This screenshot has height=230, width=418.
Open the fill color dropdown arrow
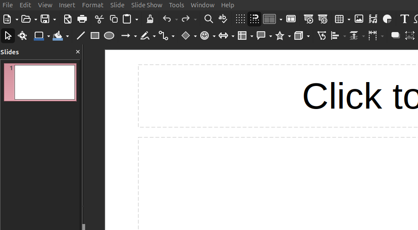click(67, 36)
